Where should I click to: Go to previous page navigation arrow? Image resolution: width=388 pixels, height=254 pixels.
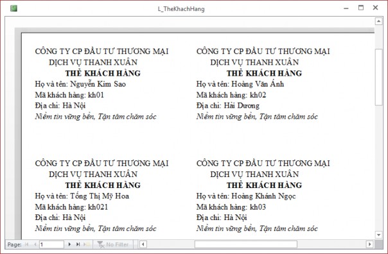pos(35,244)
